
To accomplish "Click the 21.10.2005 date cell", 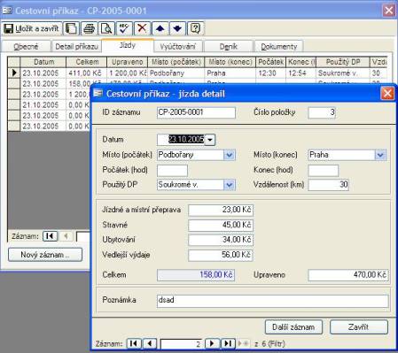I will pos(43,105).
